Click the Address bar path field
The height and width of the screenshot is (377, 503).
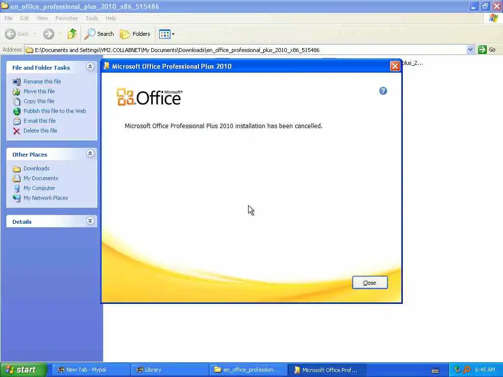[246, 50]
